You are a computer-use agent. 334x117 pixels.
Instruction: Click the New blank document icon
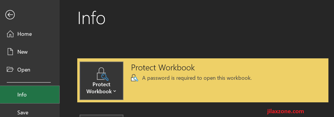point(10,52)
